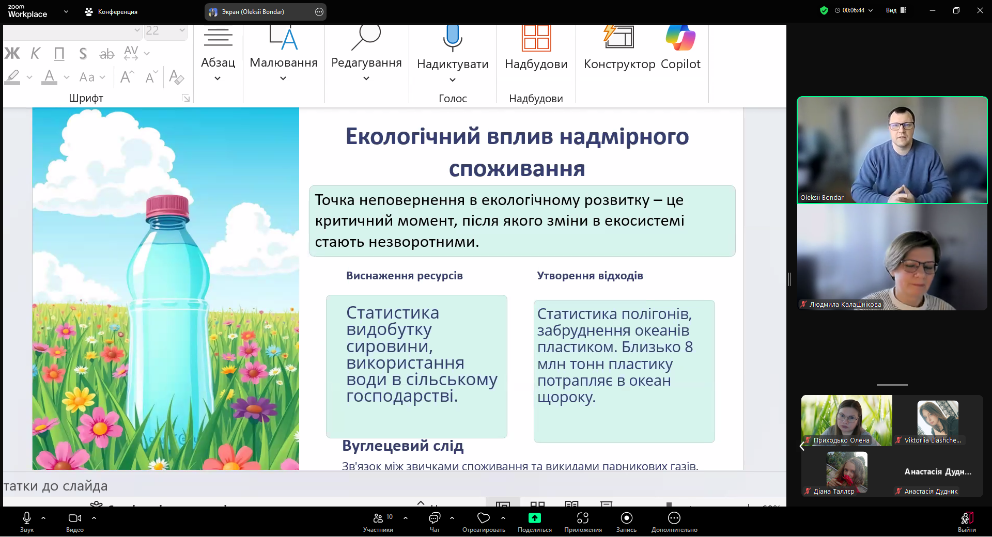The height and width of the screenshot is (537, 992).
Task: Clear all formatting using the eraser icon
Action: 176,76
